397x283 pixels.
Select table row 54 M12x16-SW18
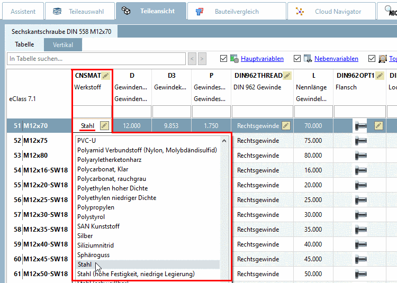tap(39, 170)
